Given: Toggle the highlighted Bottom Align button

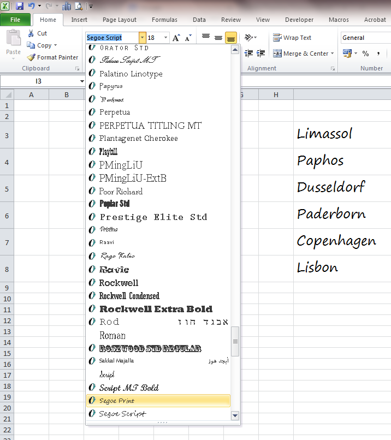Looking at the screenshot, I should coord(231,38).
